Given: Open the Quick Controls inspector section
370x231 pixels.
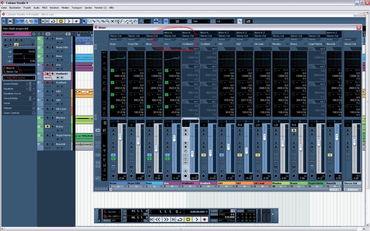Looking at the screenshot, I should (19, 113).
